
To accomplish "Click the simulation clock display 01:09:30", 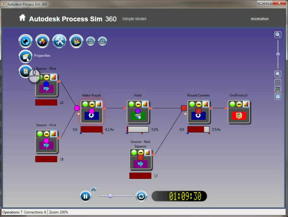I will (179, 196).
